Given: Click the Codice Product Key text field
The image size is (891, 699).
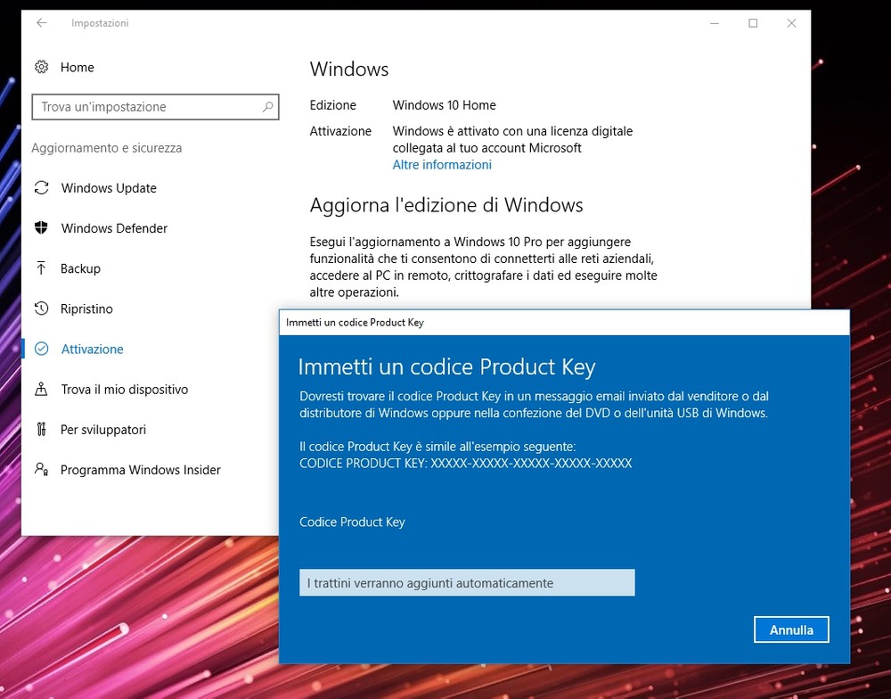Looking at the screenshot, I should (x=467, y=583).
